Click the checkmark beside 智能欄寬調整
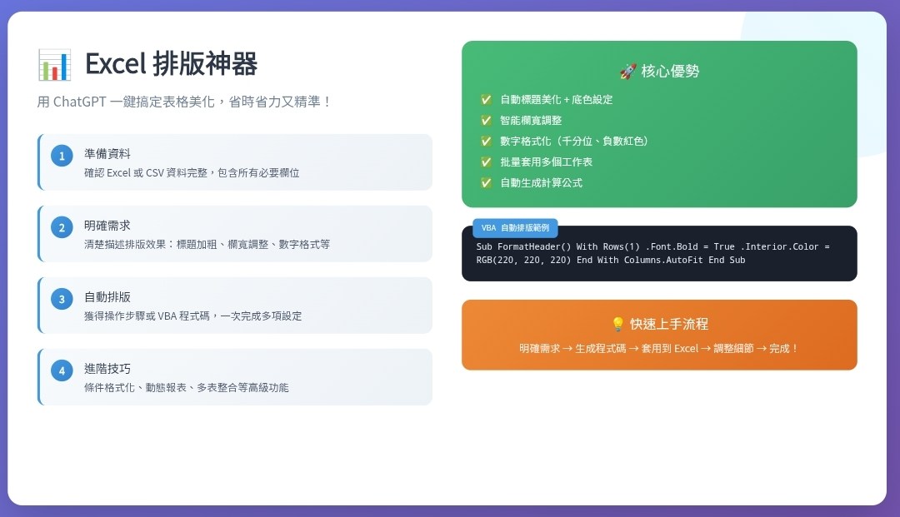 pos(486,121)
